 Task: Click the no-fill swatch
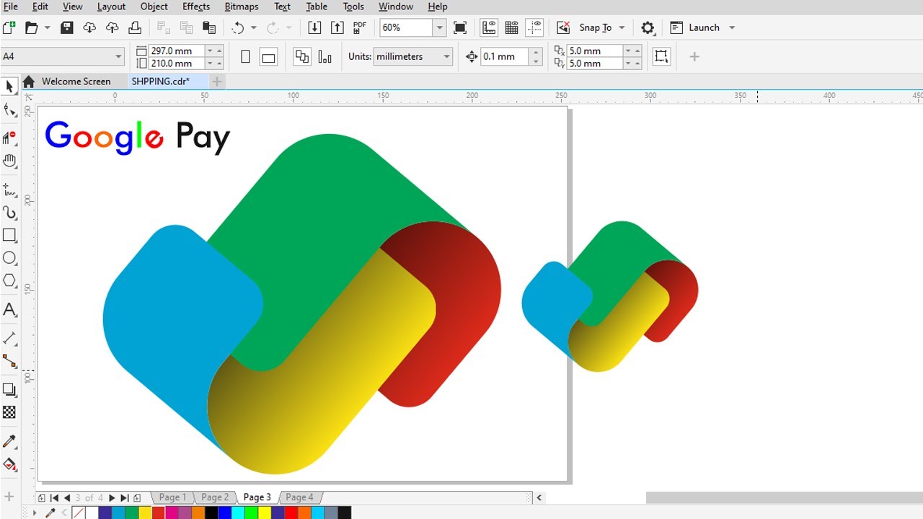[79, 513]
